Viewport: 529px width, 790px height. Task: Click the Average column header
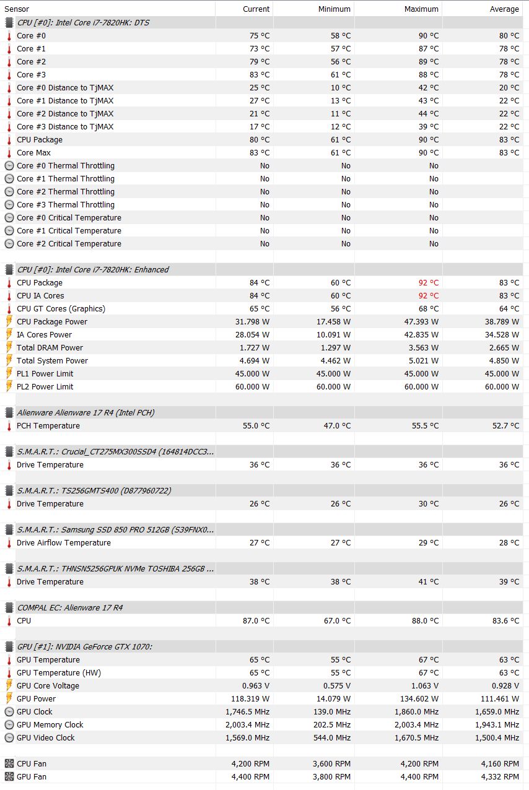pyautogui.click(x=504, y=9)
